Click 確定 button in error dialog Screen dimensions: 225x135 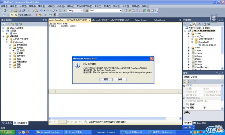(x=106, y=80)
